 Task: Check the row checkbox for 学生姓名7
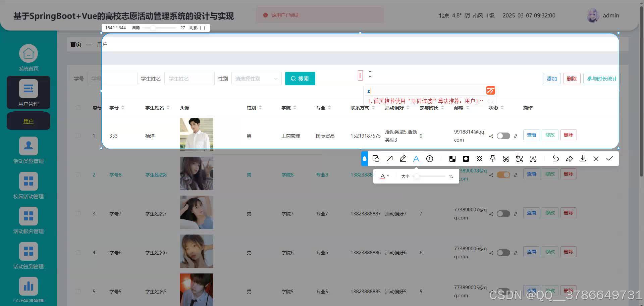point(78,213)
